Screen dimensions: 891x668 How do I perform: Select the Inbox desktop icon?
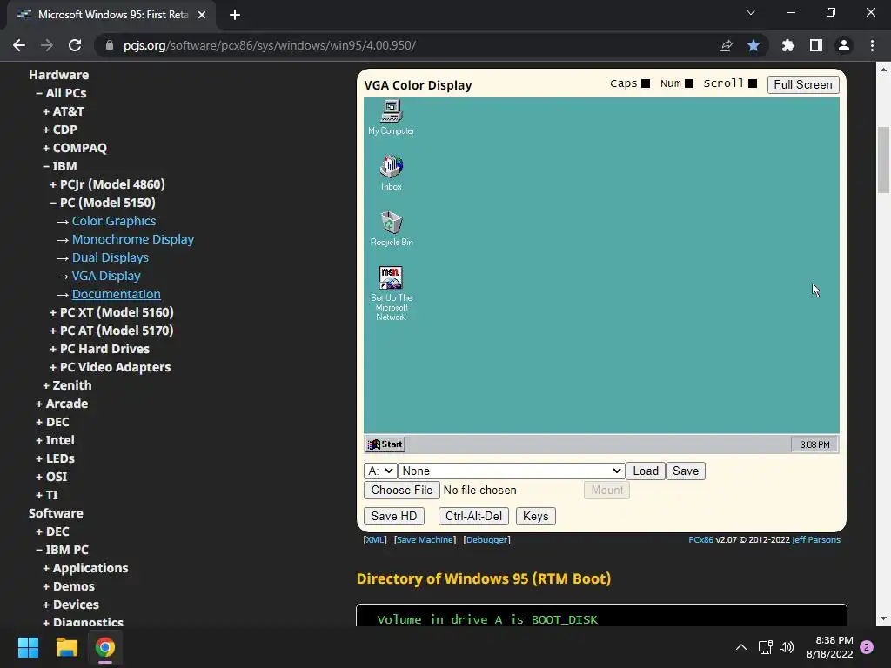(391, 173)
